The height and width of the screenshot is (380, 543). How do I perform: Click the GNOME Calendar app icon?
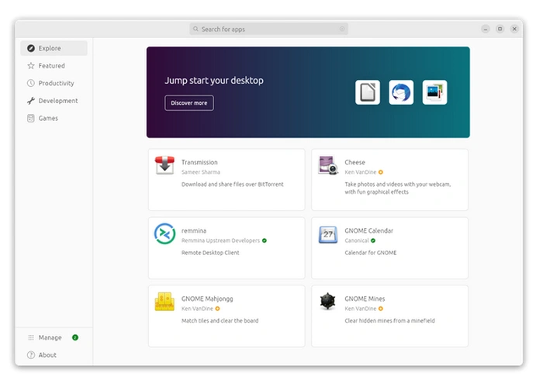pos(328,234)
